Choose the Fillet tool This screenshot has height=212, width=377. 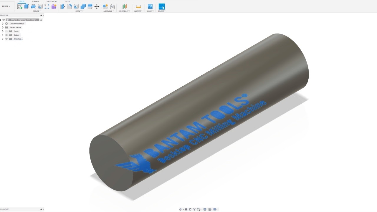coord(69,6)
